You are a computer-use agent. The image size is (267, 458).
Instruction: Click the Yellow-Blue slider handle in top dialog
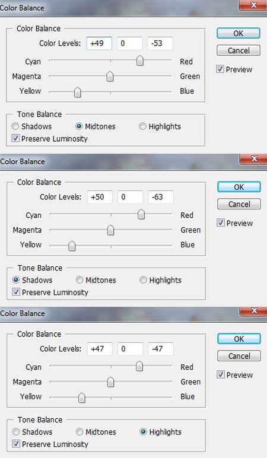coord(77,93)
